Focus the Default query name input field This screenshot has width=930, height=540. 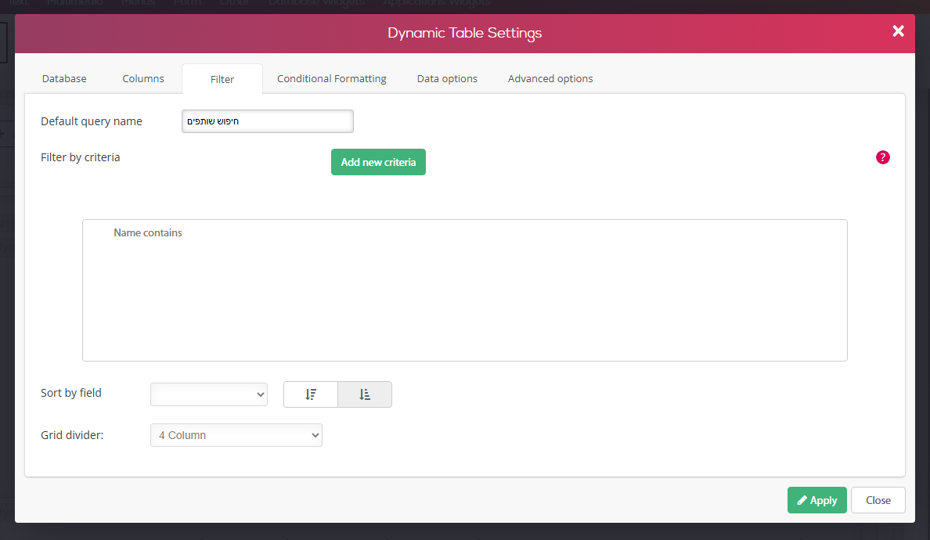click(268, 121)
